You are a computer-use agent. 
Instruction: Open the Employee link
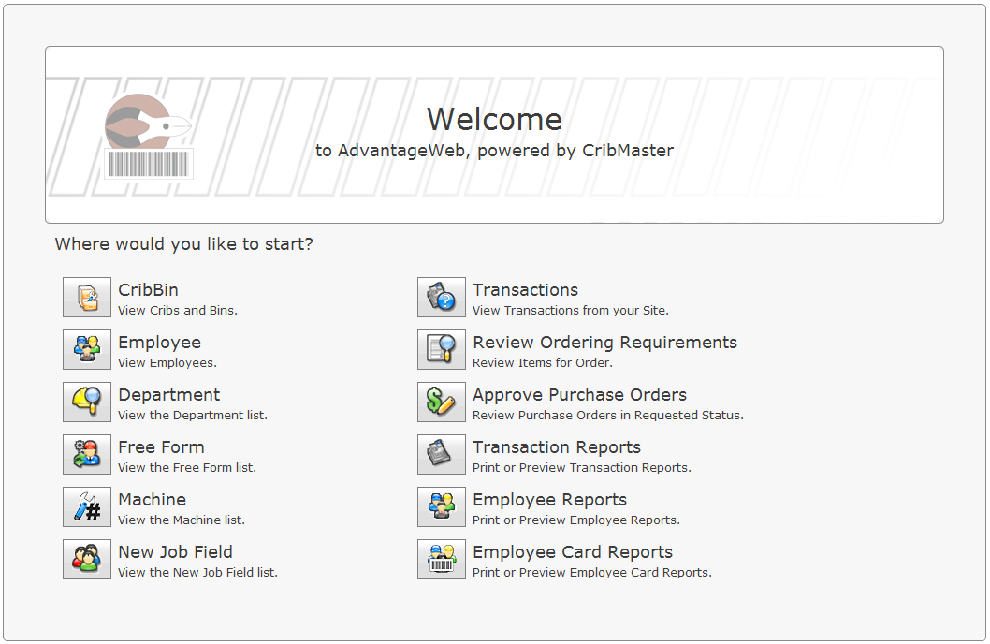point(160,343)
